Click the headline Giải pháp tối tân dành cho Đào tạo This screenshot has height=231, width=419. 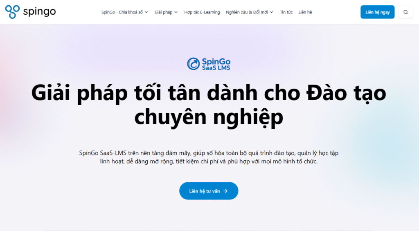click(x=209, y=93)
